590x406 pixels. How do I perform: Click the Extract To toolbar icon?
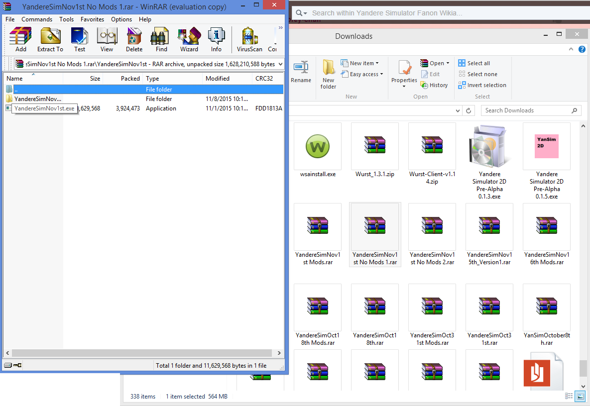50,39
